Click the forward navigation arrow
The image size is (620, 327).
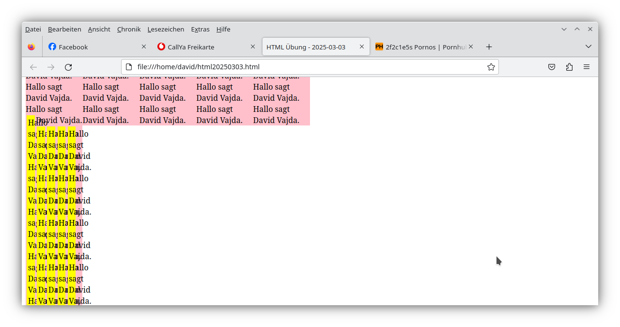51,67
